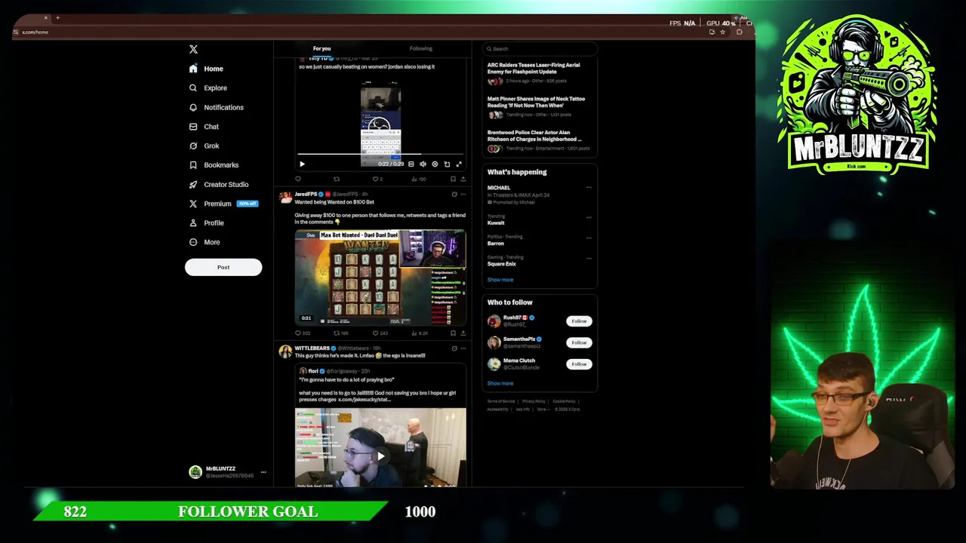
Task: Open more options on the WITTLEBEARS post
Action: [x=463, y=348]
